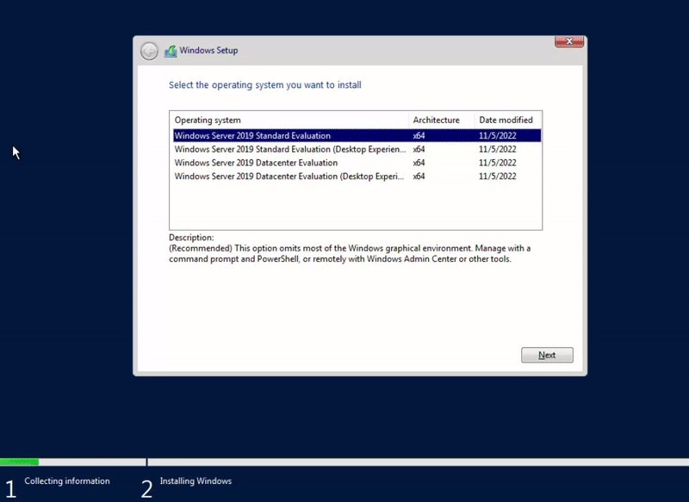Click the Collecting information step label
689x502 pixels.
pos(67,481)
